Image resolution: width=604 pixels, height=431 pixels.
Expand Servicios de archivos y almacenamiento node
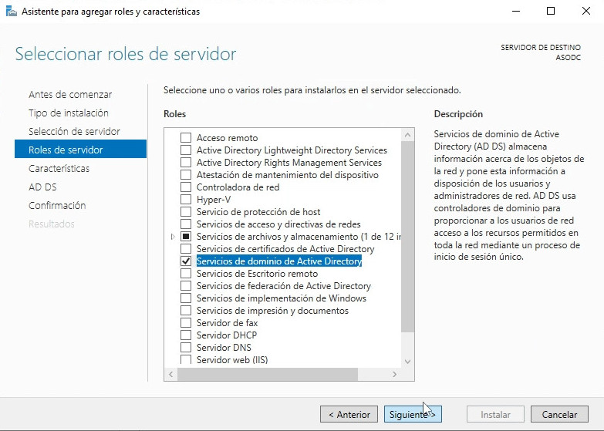173,237
